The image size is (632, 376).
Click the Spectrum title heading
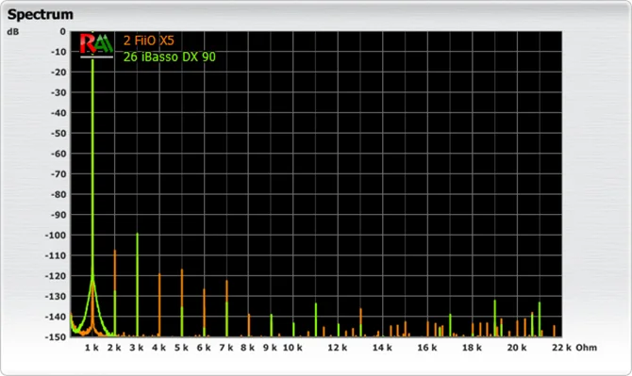tap(41, 14)
